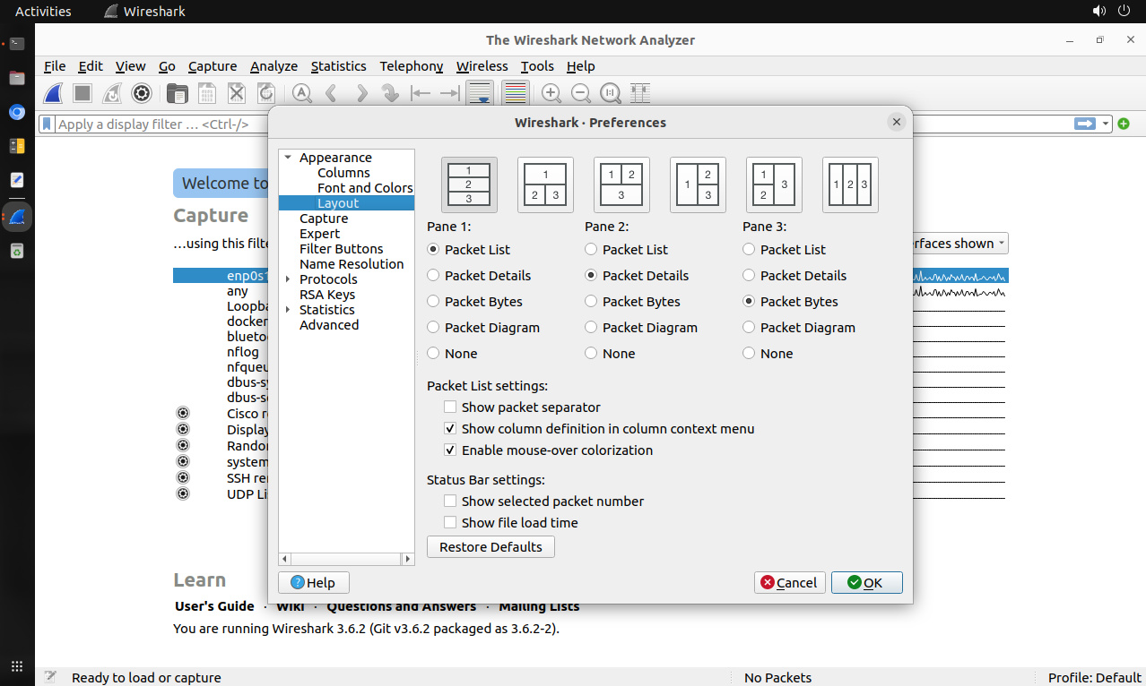
Task: Collapse the Appearance tree section
Action: pos(288,158)
